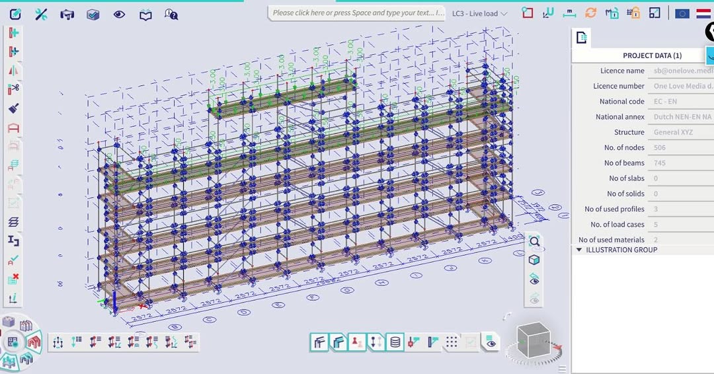Open the LC3 - Live load dropdown

(479, 14)
